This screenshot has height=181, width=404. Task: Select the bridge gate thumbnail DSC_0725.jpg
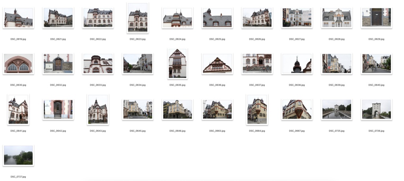click(337, 109)
